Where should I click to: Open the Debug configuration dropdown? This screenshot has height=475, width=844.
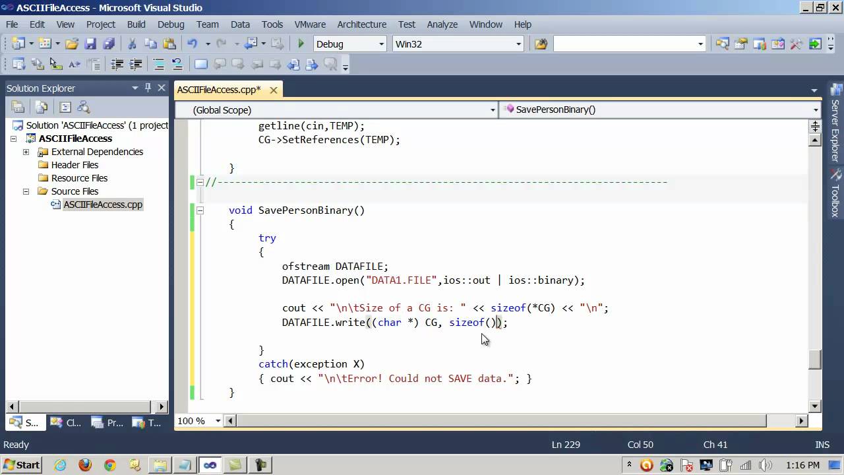[x=381, y=44]
